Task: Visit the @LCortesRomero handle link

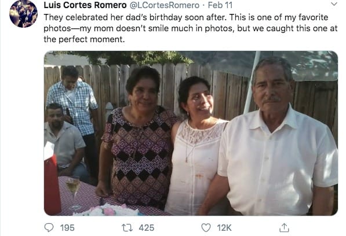Action: (165, 5)
